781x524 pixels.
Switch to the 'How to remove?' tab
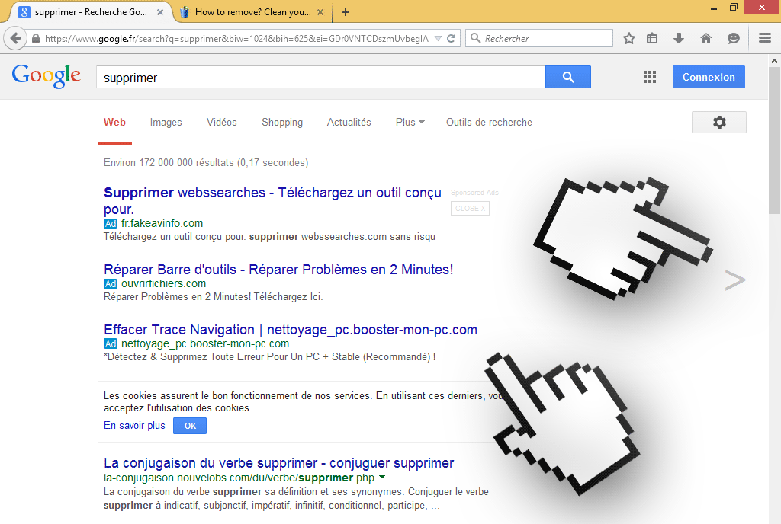point(252,12)
